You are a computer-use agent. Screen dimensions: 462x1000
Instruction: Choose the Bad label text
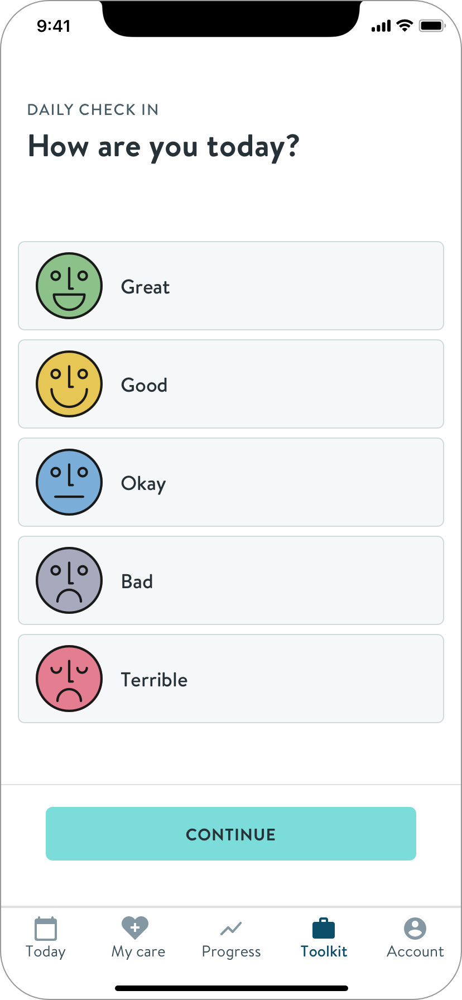tap(137, 581)
